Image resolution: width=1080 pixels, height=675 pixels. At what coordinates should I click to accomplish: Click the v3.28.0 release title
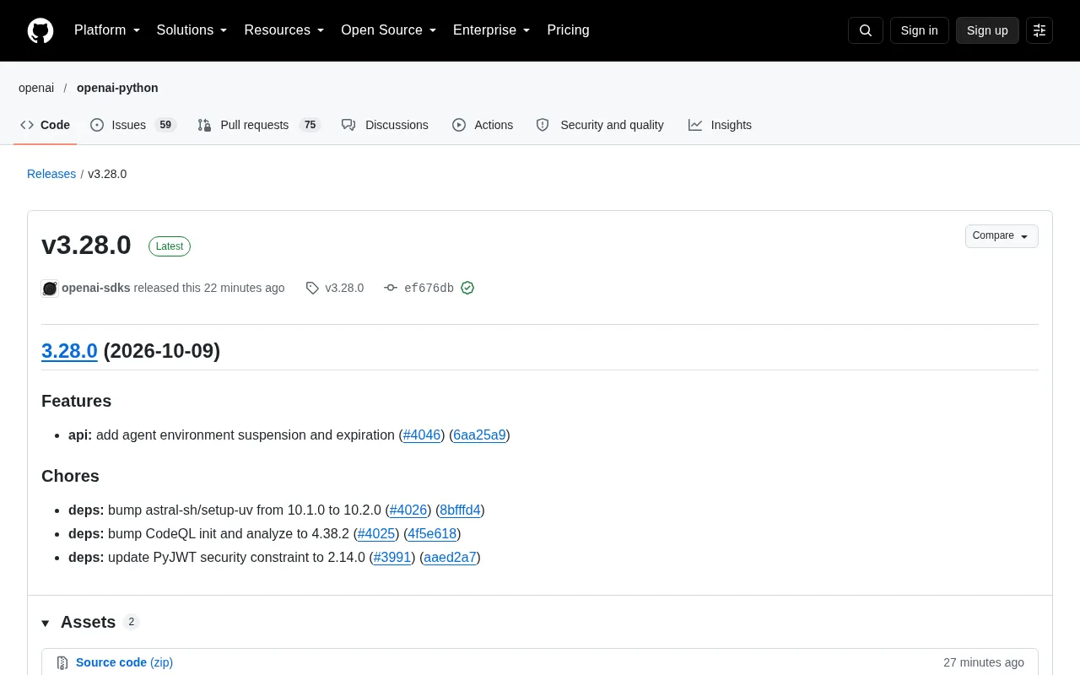point(86,245)
